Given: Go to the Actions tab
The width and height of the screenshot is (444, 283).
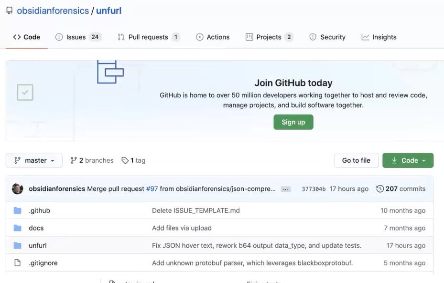Looking at the screenshot, I should tap(213, 37).
